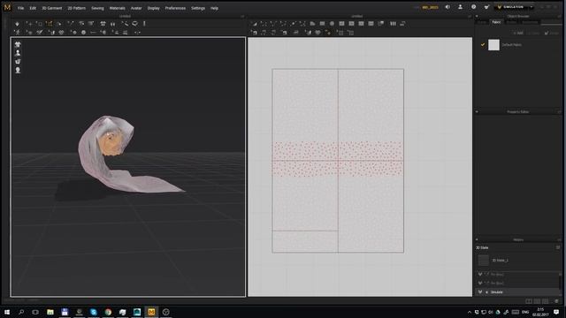Open the bottom head-shaped icon in 3D view
Viewport: 566px width, 318px height.
(18, 70)
